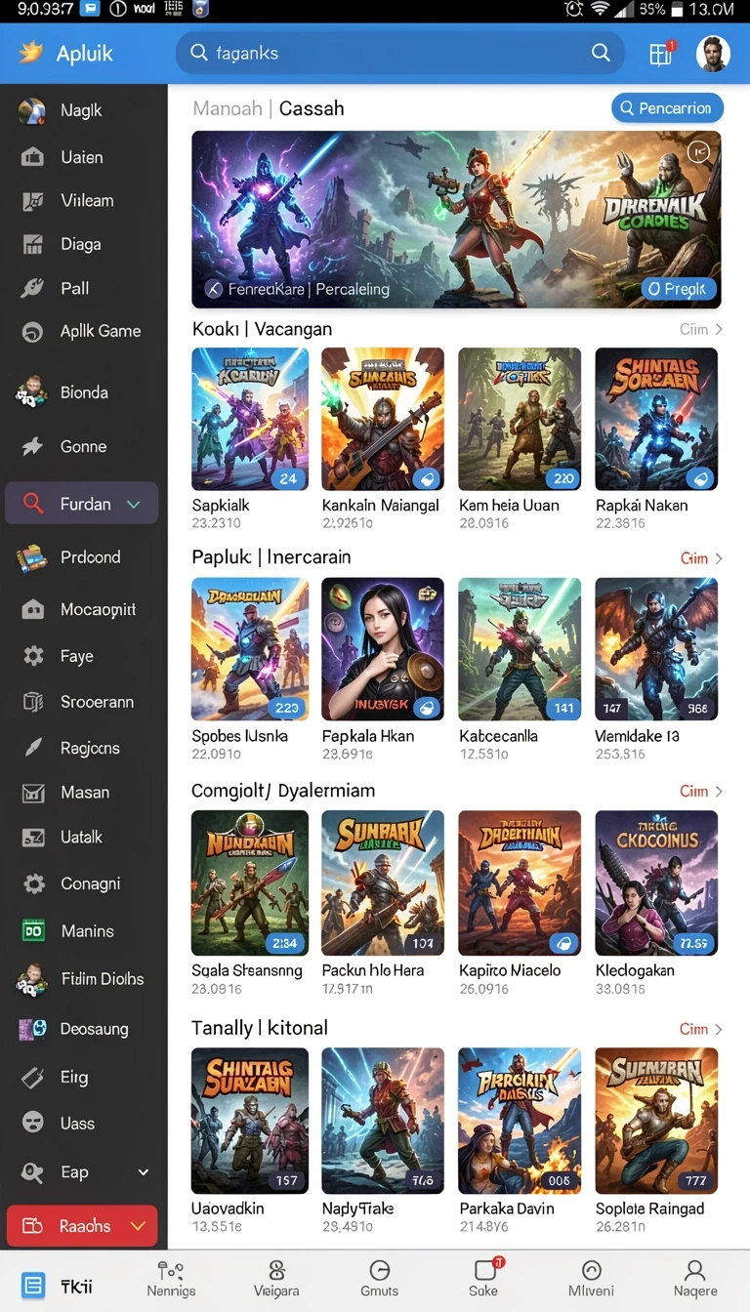The width and height of the screenshot is (750, 1312).
Task: Open the Fapkala Hkan game thumbnail
Action: (x=383, y=649)
